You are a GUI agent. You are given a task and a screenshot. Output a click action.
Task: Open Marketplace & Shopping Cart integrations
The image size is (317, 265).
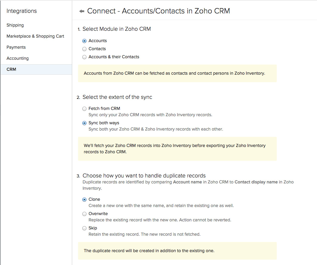coord(35,36)
